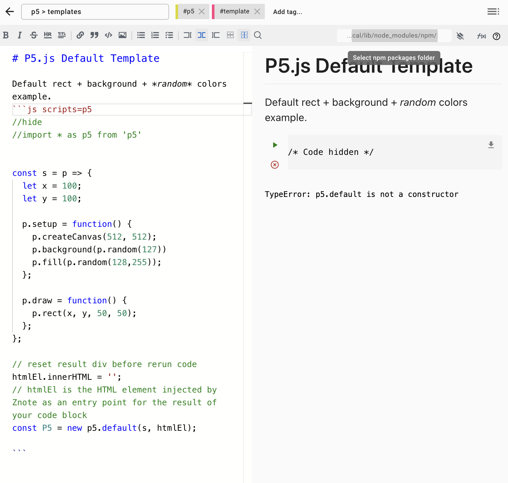Screen dimensions: 508x483
Task: Remove the #p5 tag
Action: coord(202,11)
